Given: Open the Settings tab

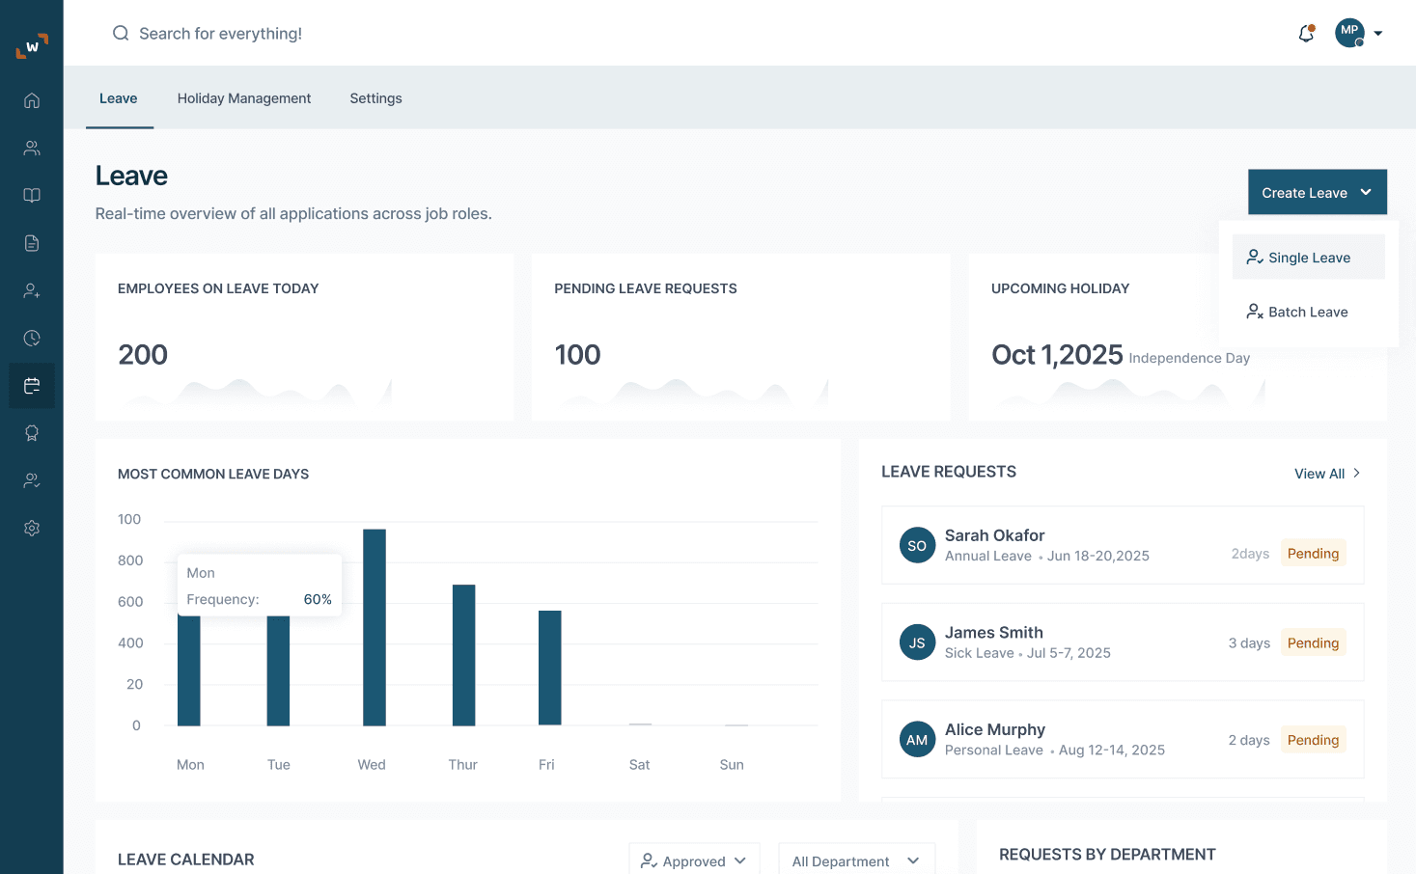Looking at the screenshot, I should pos(375,97).
